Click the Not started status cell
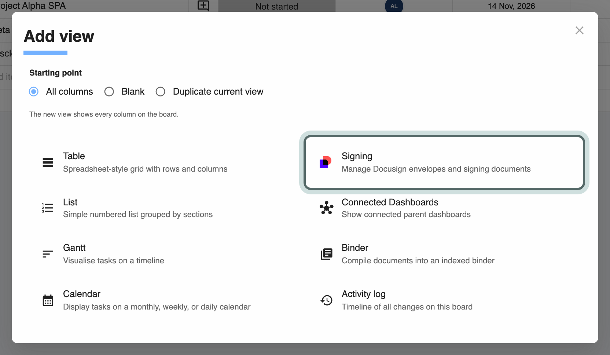This screenshot has height=355, width=610. [277, 6]
